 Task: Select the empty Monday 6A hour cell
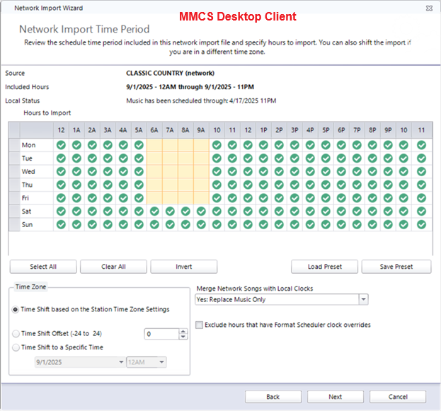154,145
